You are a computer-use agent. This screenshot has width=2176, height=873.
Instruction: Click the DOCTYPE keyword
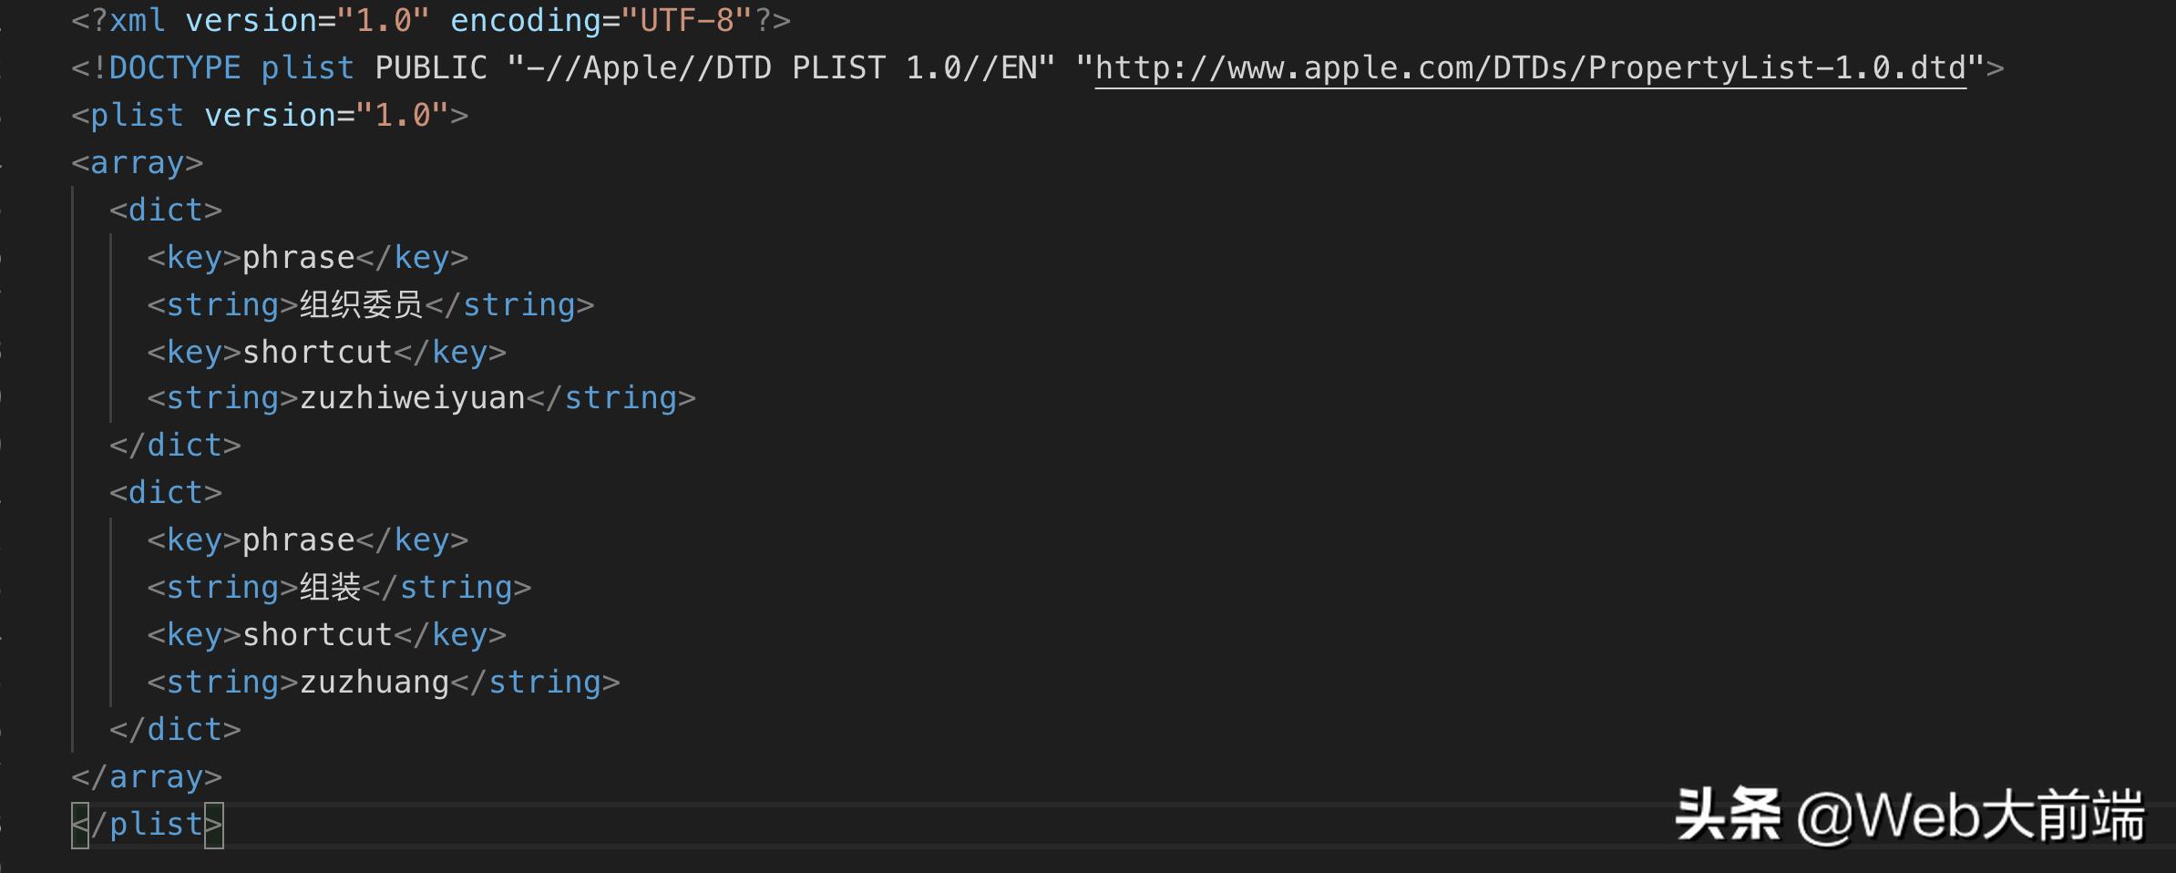tap(174, 68)
